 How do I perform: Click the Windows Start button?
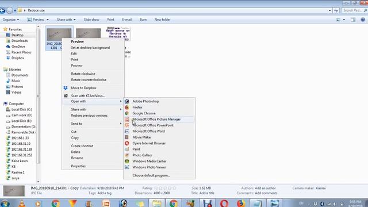coord(5,203)
